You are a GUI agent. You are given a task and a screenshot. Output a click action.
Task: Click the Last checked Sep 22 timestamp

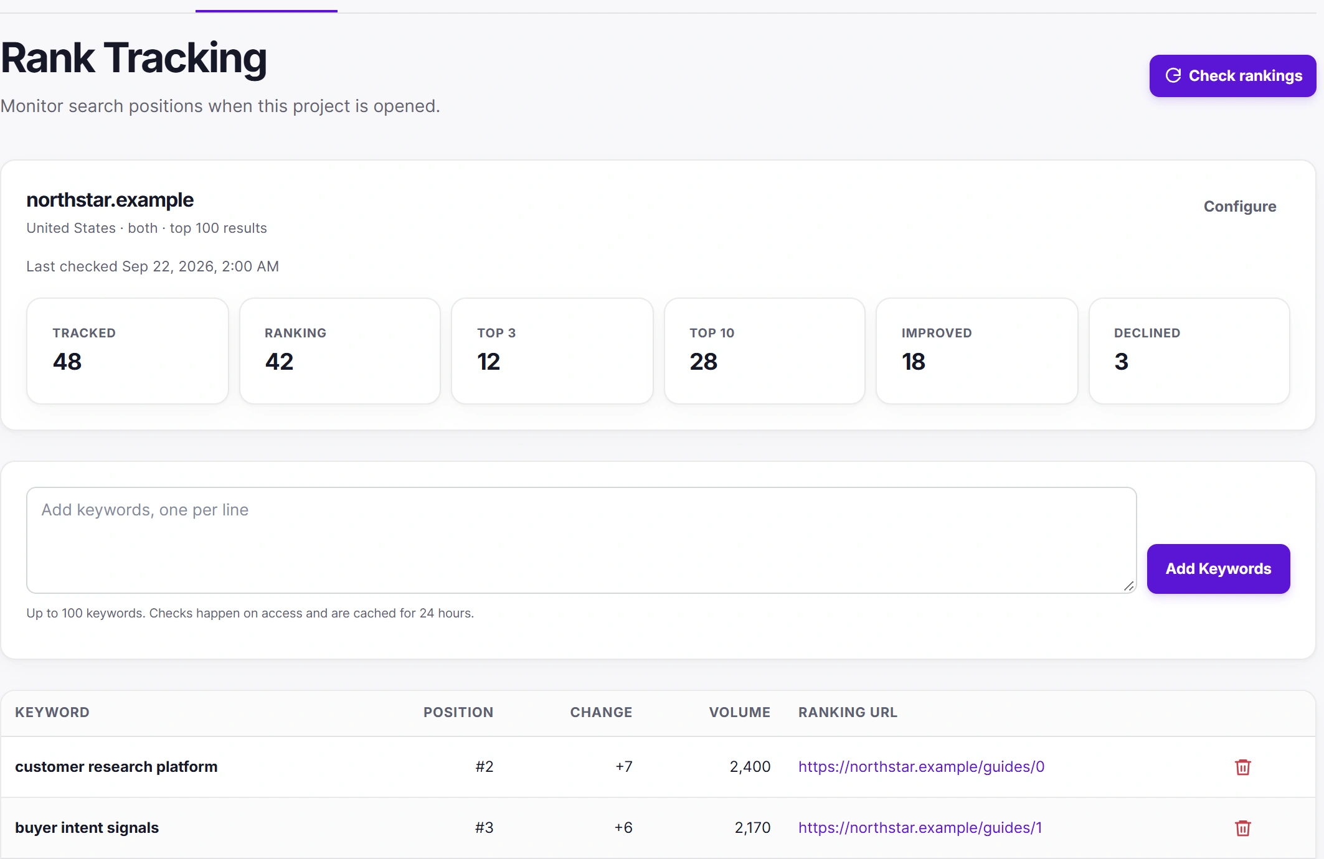153,266
